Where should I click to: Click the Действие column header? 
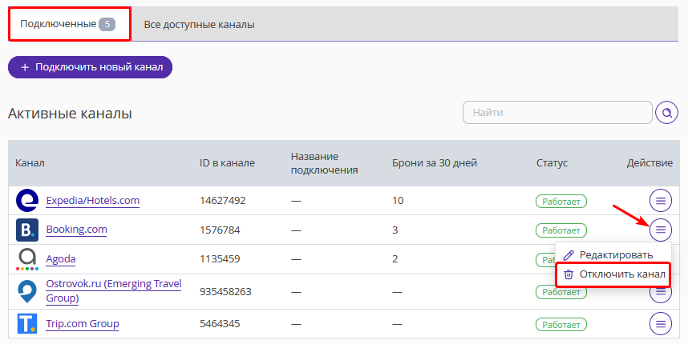point(650,163)
